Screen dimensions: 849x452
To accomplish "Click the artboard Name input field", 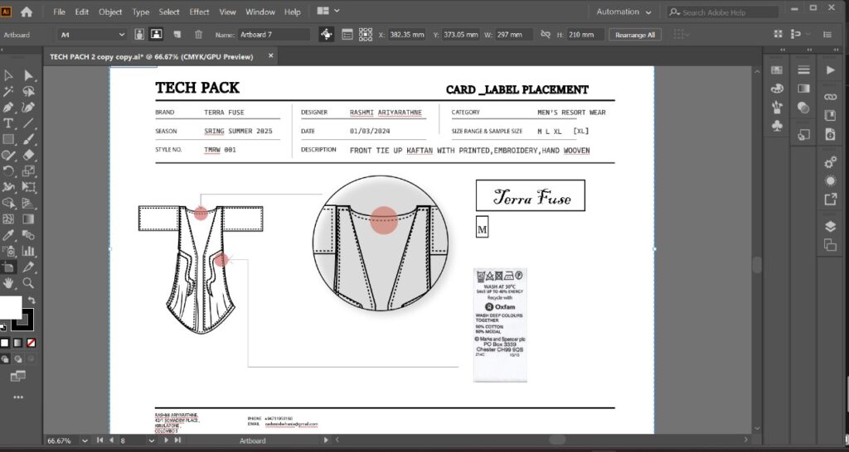I will [x=274, y=35].
